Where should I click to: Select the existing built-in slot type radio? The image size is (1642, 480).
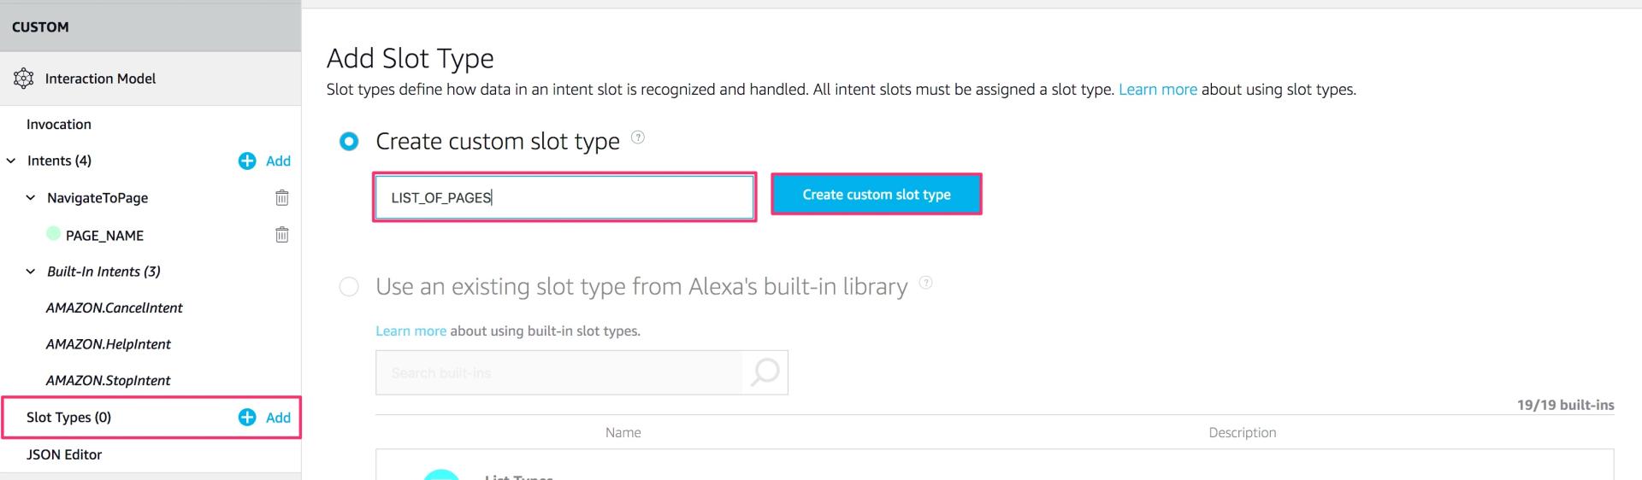349,287
